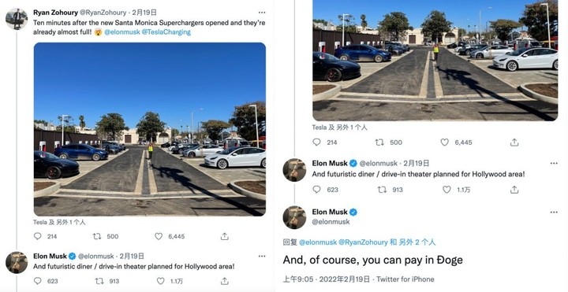Screen dimensions: 568x292
Task: Open more options for Ryan Zohoury's tweet
Action: tap(262, 13)
